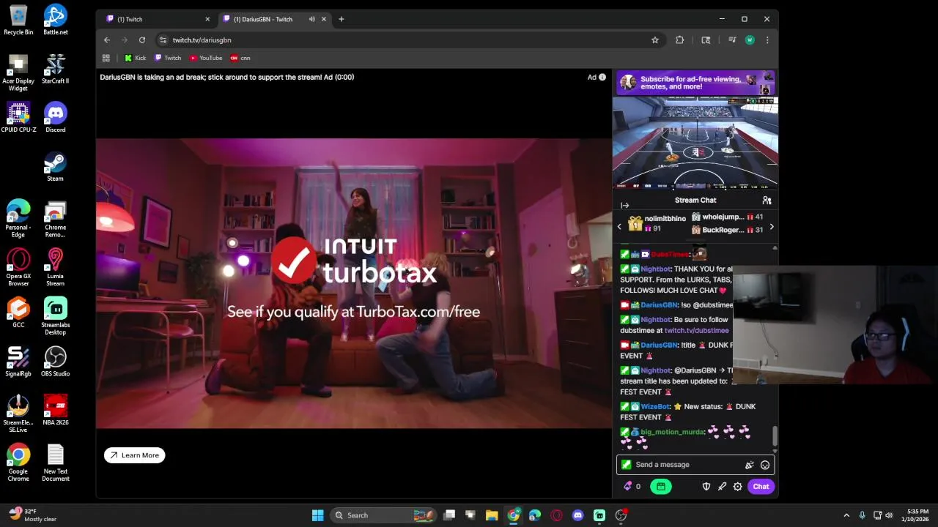Open Chrome Remote Desktop shortcut
The image size is (938, 527).
coord(55,219)
